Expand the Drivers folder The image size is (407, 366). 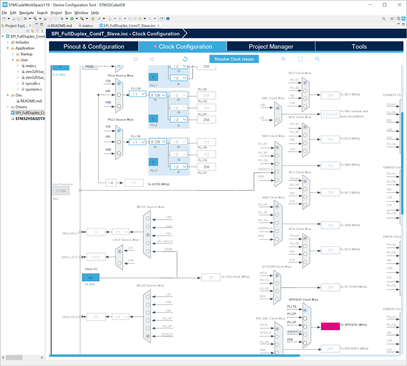7,107
